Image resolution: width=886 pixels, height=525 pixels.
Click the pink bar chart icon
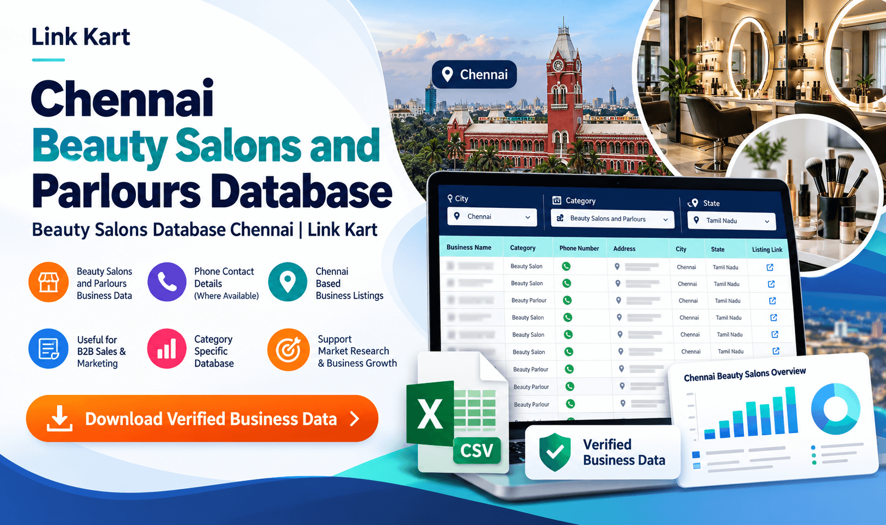click(167, 349)
